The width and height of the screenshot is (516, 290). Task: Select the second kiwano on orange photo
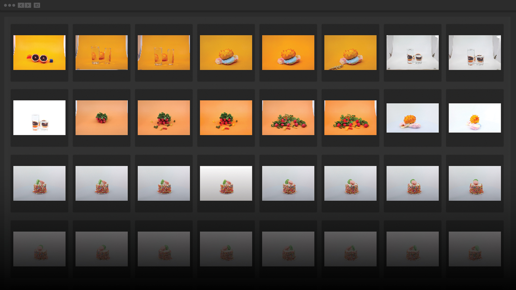point(288,53)
